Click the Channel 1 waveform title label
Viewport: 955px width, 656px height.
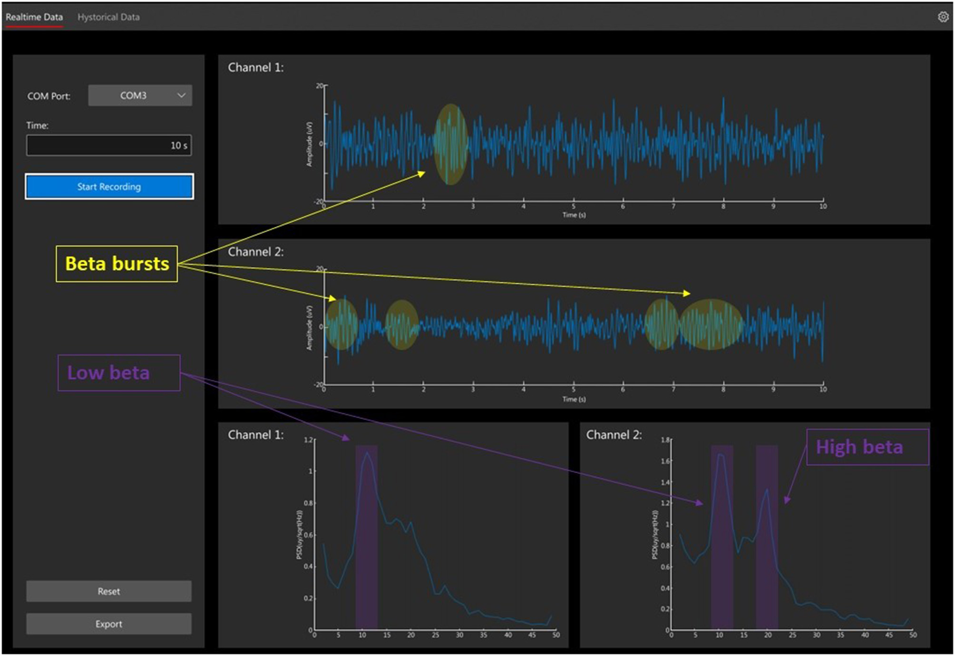tap(255, 68)
